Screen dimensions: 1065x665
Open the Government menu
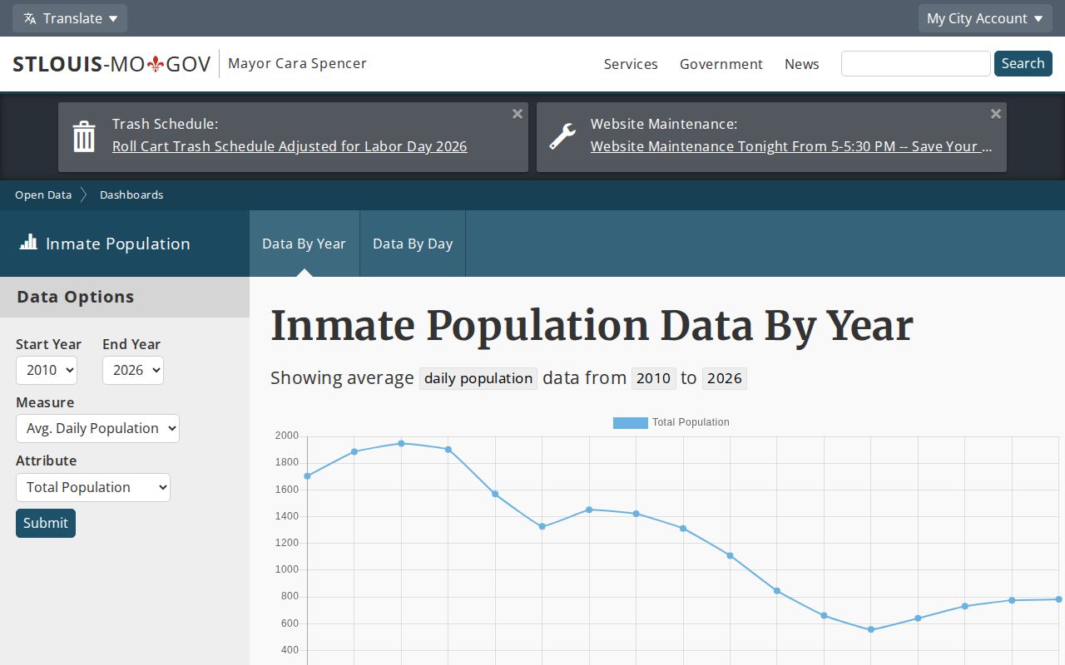(x=721, y=64)
